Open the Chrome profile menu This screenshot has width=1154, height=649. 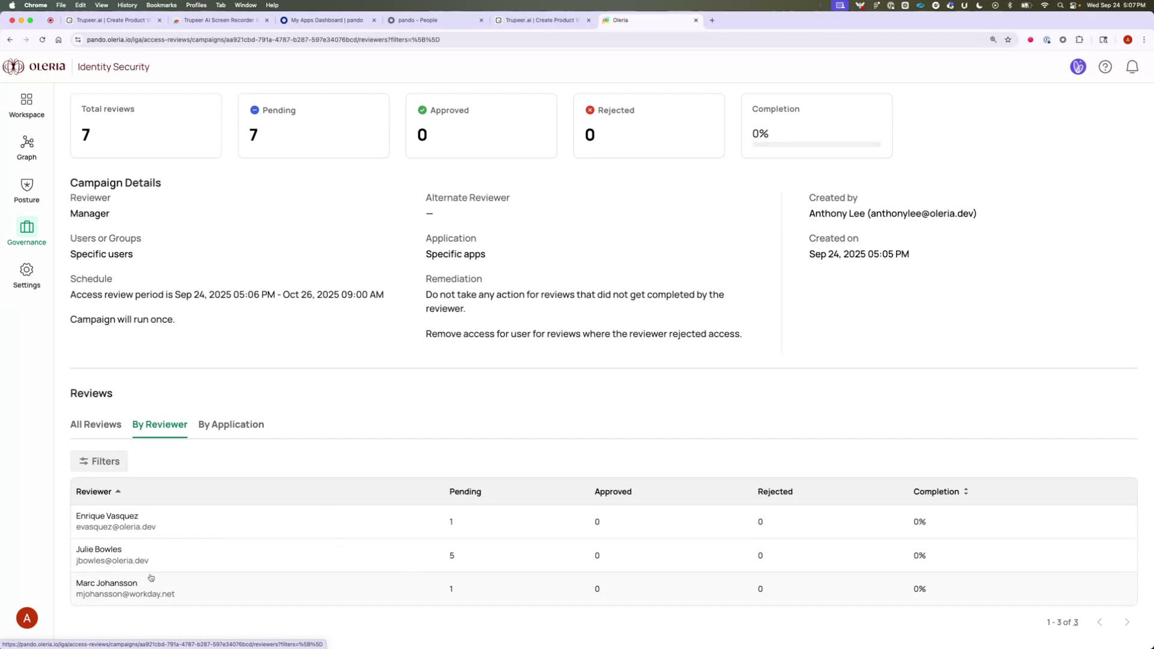1128,40
